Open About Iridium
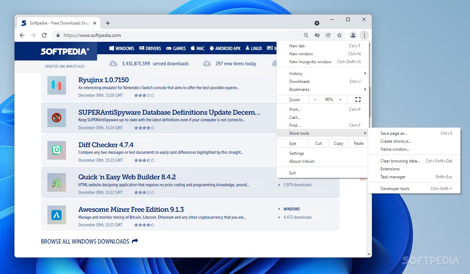This screenshot has width=470, height=274. click(322, 161)
